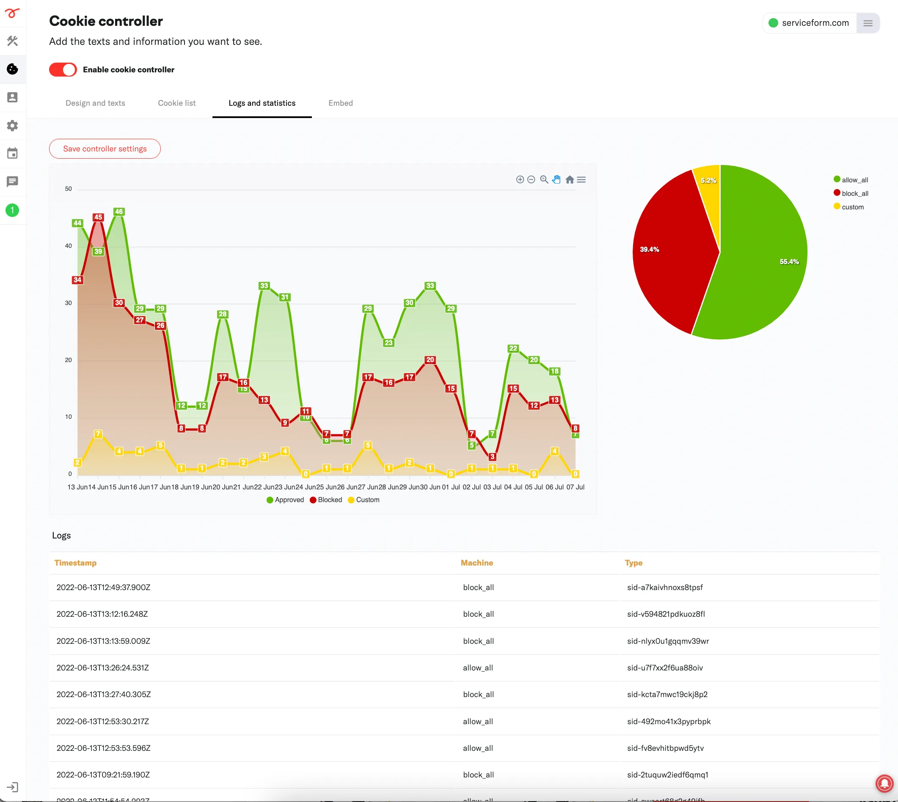
Task: Open the chart export hamburger menu
Action: (581, 179)
